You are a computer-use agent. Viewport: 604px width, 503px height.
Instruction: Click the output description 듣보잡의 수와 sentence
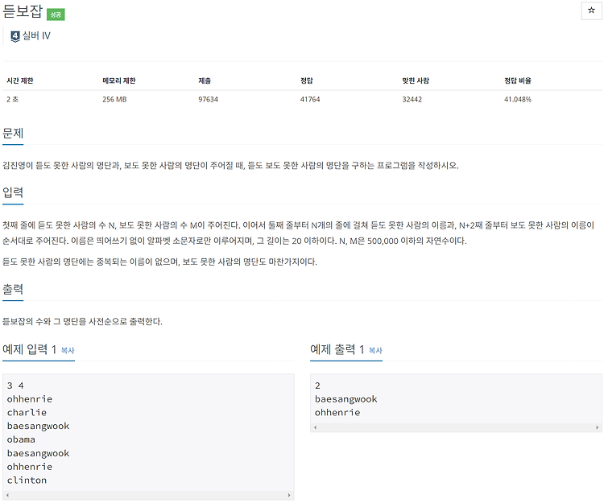[x=82, y=321]
